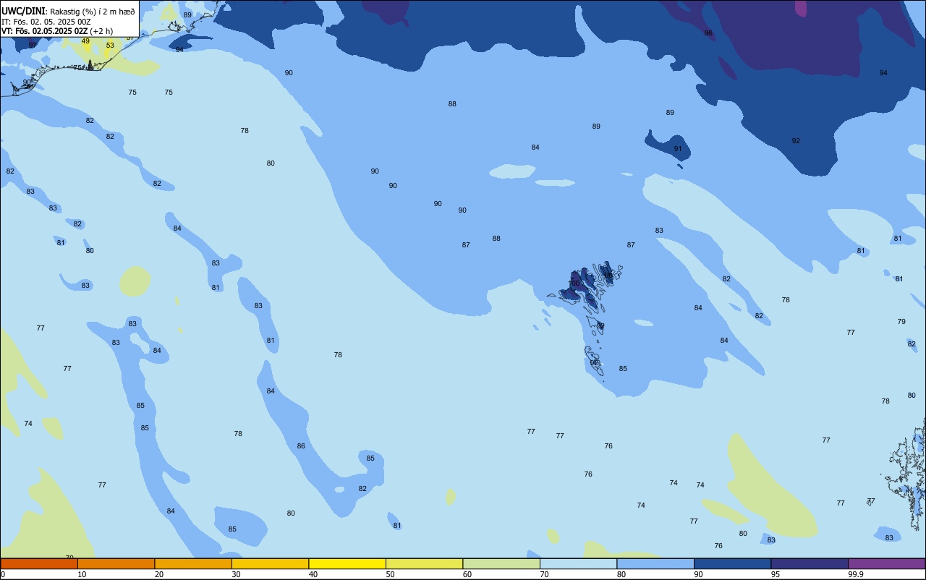
Task: Click the 'VT: Fös. 02.05.2025 02Z (+2 h)' line
Action: click(57, 31)
